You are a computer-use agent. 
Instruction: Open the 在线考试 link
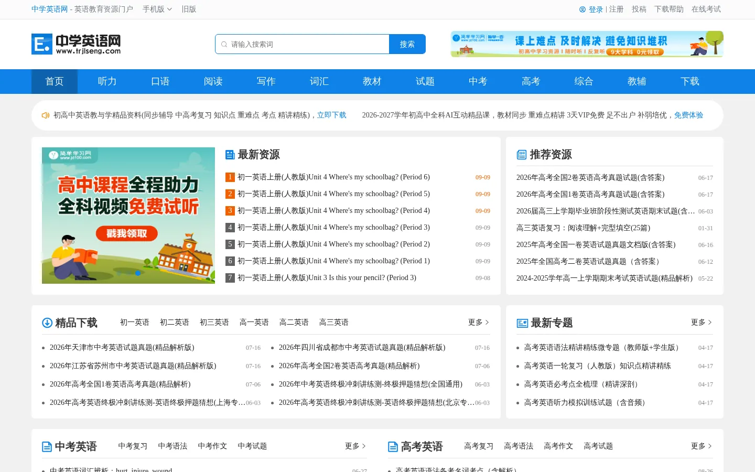click(x=706, y=9)
